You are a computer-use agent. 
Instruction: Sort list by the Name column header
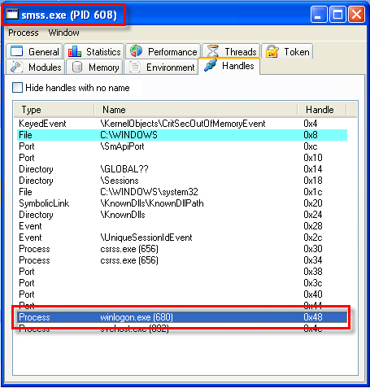tap(196, 110)
